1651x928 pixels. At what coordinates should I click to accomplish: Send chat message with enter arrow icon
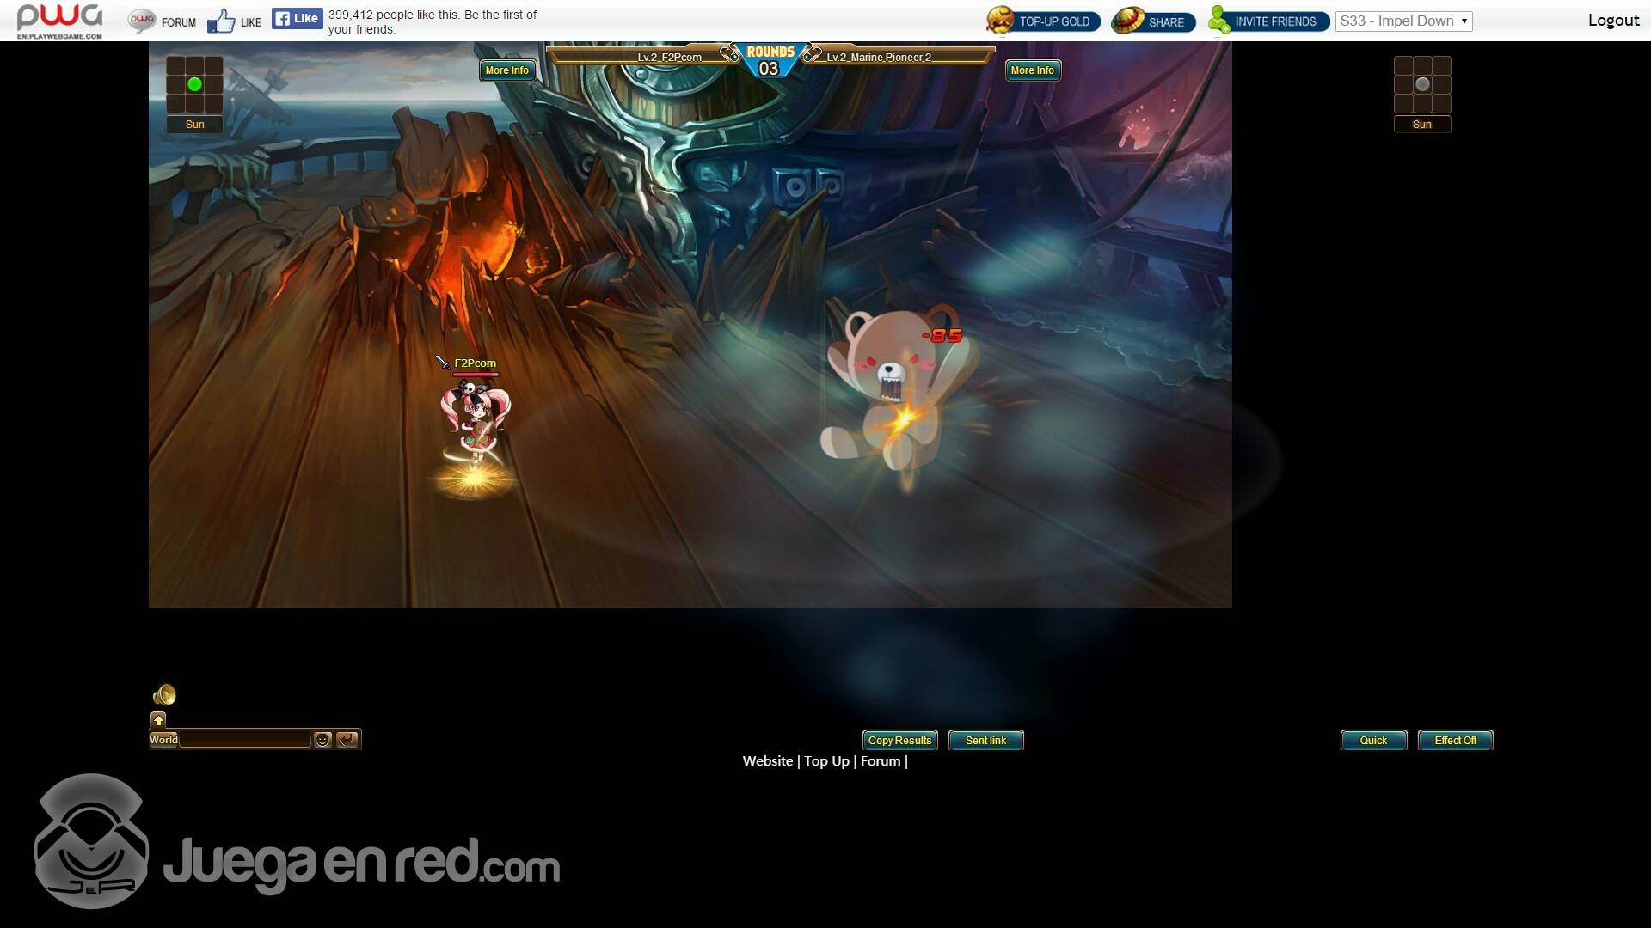[347, 740]
